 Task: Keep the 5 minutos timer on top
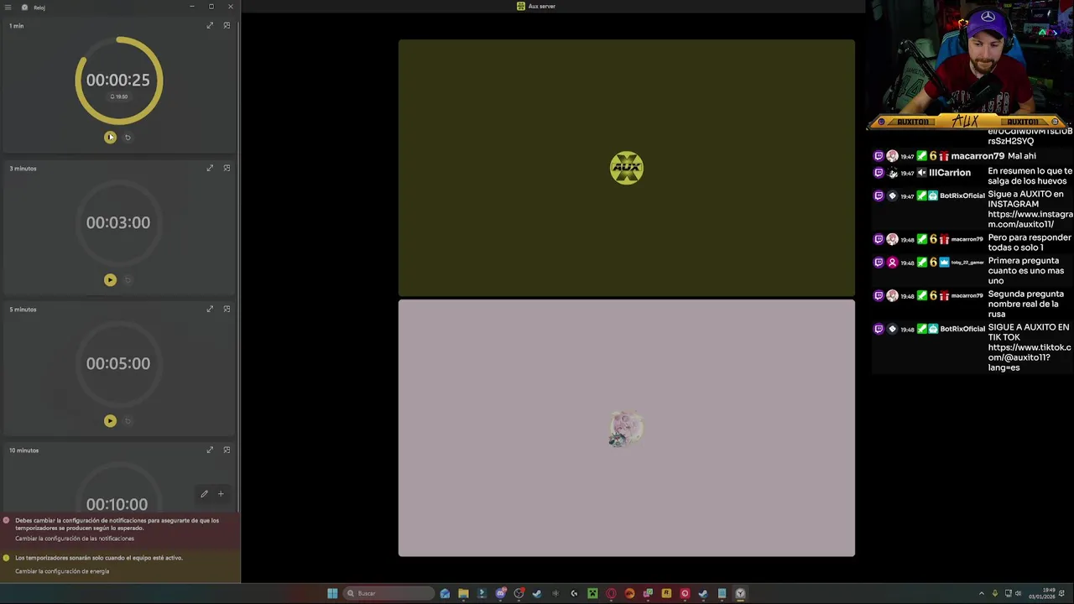click(x=227, y=309)
